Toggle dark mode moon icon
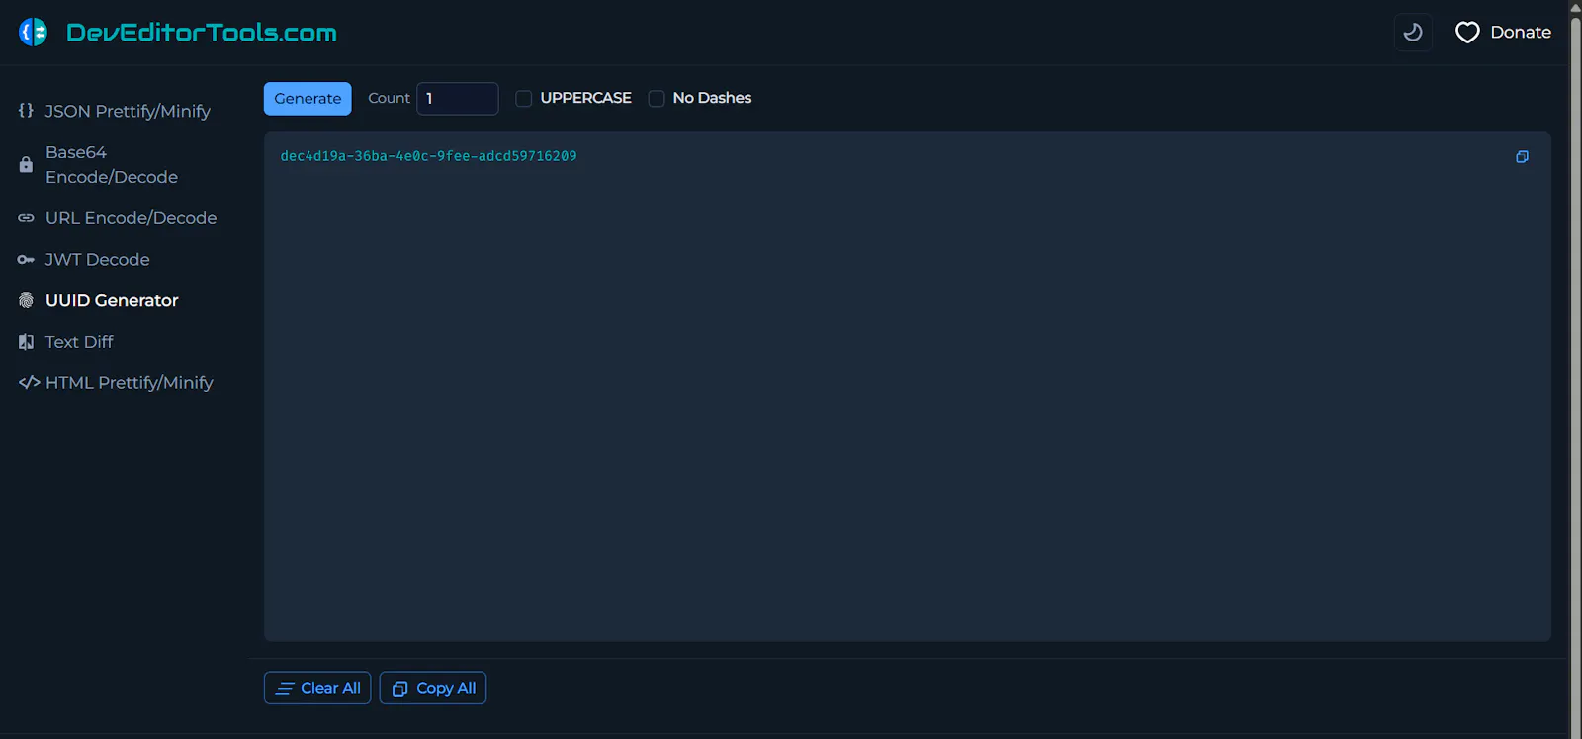This screenshot has width=1582, height=739. [1413, 33]
